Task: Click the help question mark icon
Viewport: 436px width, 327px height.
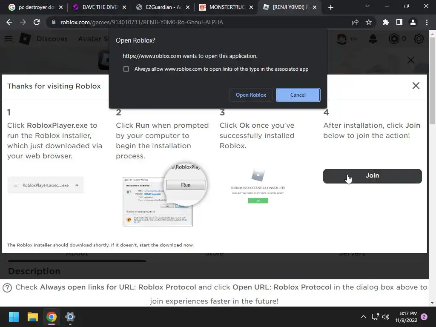Action: [7, 288]
